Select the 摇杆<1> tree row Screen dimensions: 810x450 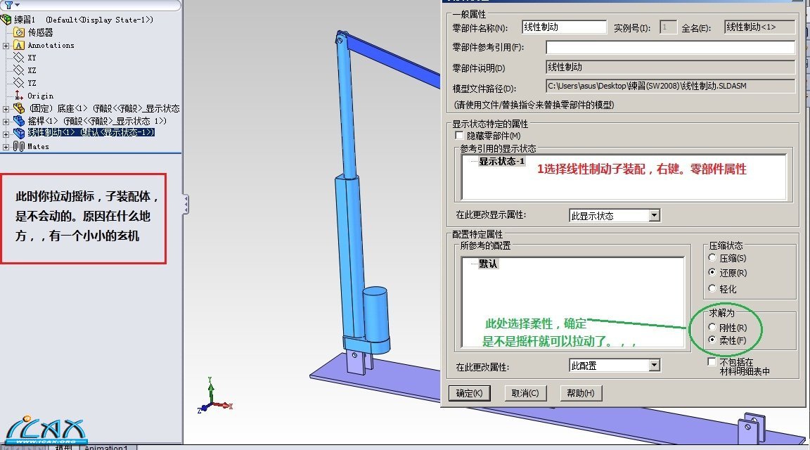[x=97, y=121]
